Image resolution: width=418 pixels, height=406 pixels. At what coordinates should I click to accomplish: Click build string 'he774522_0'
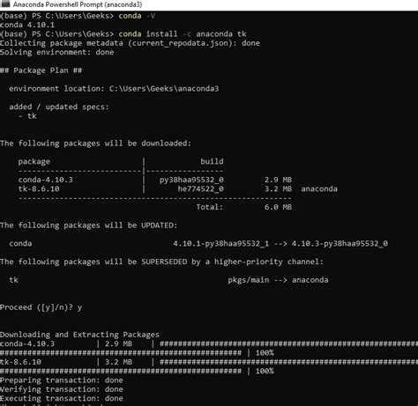pos(200,188)
